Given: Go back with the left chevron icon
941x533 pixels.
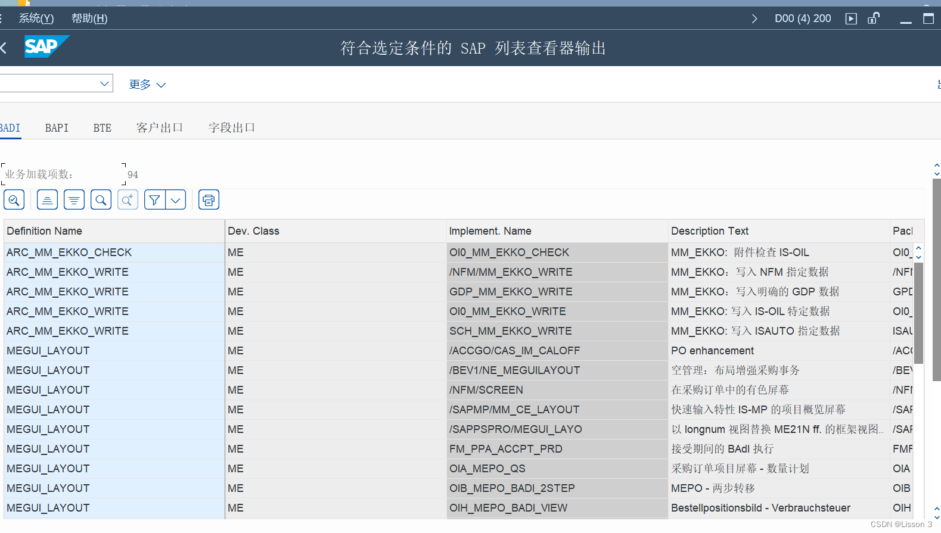Looking at the screenshot, I should coord(3,48).
